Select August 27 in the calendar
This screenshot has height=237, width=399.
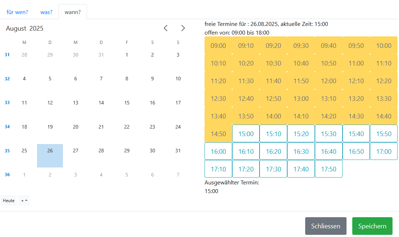75,151
